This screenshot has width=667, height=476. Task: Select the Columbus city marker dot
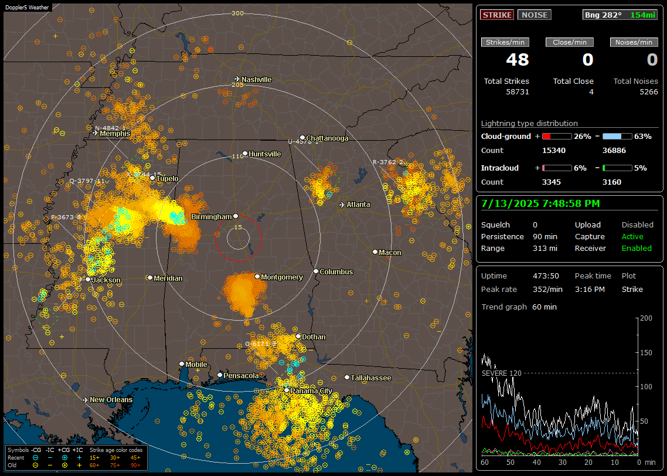coord(316,271)
